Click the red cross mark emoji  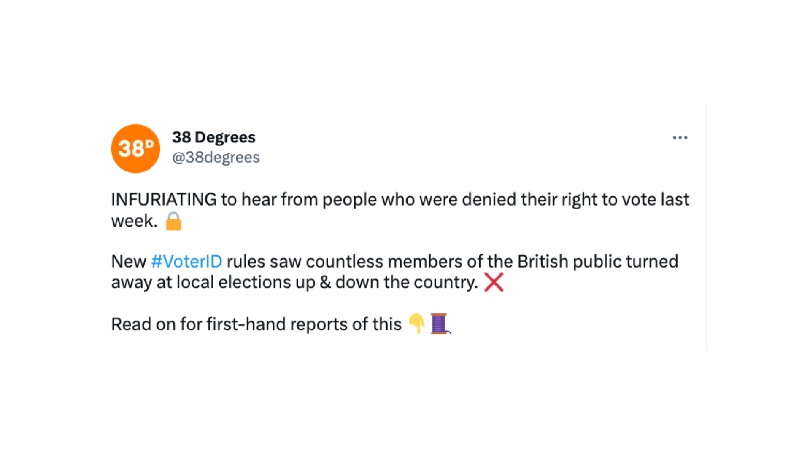494,282
